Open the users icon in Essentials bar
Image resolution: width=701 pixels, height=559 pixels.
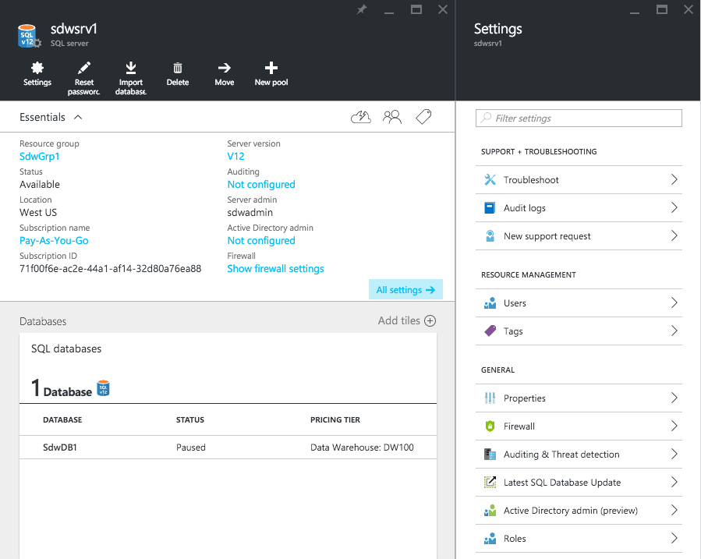coord(392,117)
